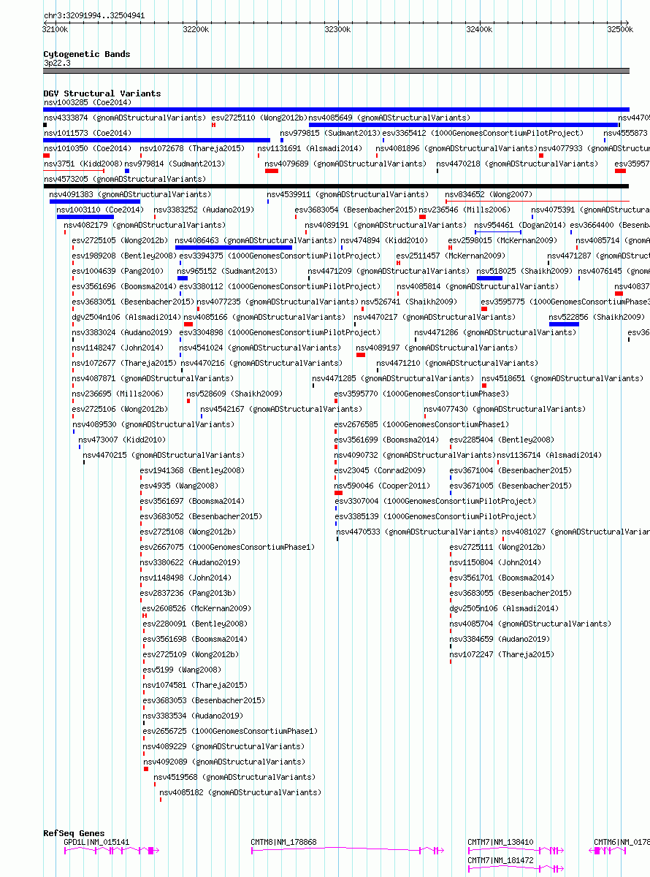
Task: Select red bar under nsv590046 (Cooper2011)
Action: tap(338, 493)
